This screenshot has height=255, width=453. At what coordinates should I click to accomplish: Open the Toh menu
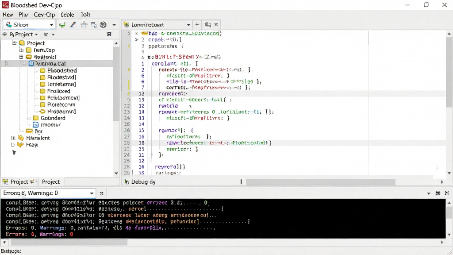85,15
